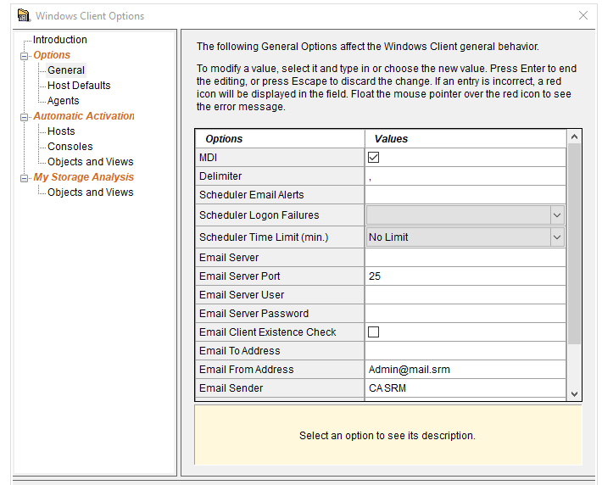This screenshot has height=485, width=602.
Task: Click the scroll up arrow in options list
Action: (x=575, y=137)
